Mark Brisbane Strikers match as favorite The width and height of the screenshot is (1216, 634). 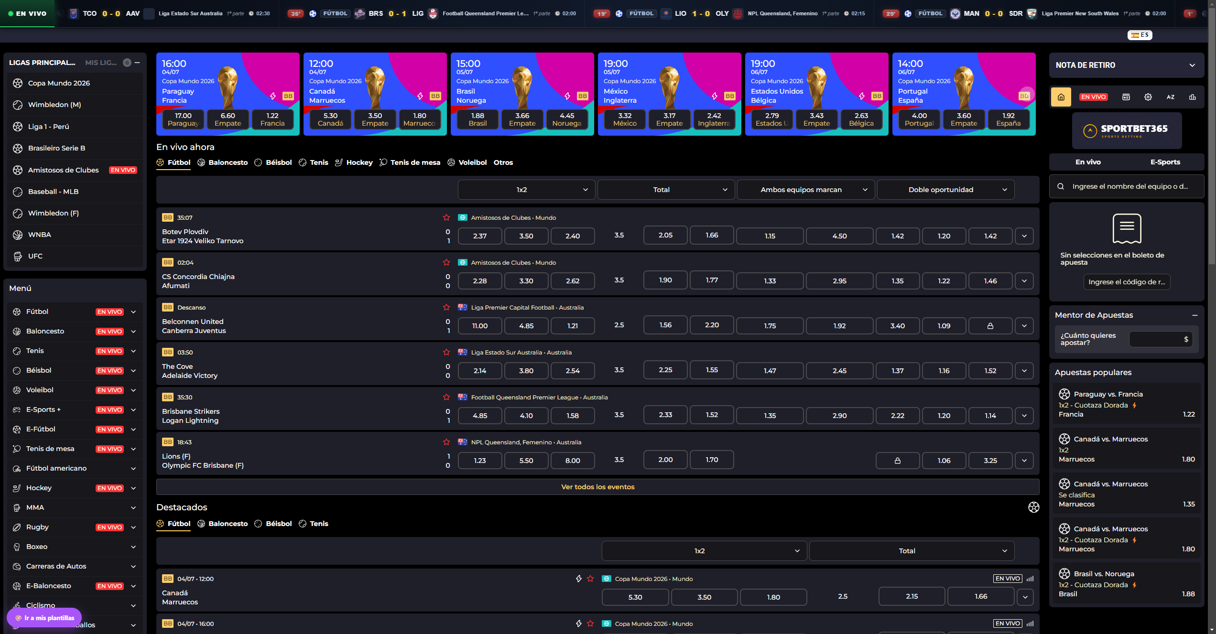[446, 397]
